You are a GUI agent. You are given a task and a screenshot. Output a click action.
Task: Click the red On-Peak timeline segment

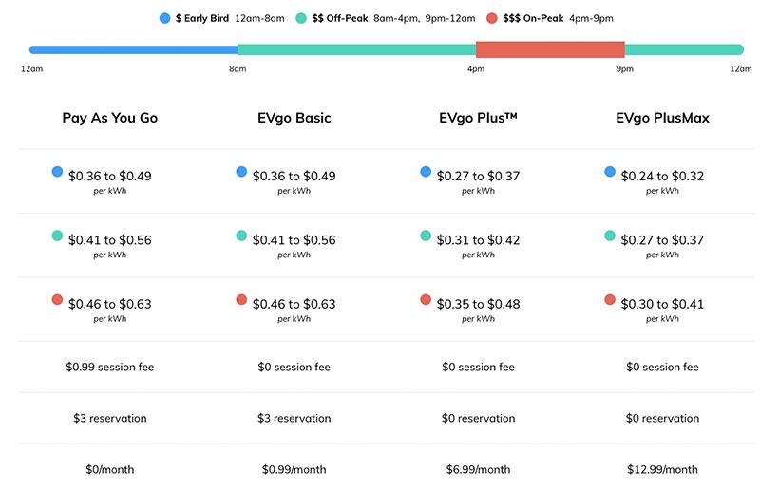point(550,49)
